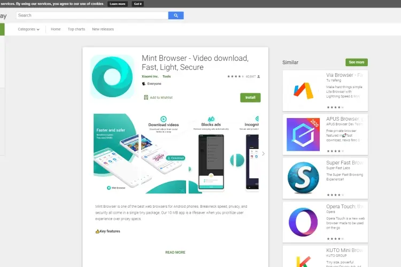Click the Add to Wishlist bookmark icon
Image resolution: width=401 pixels, height=267 pixels.
[146, 97]
